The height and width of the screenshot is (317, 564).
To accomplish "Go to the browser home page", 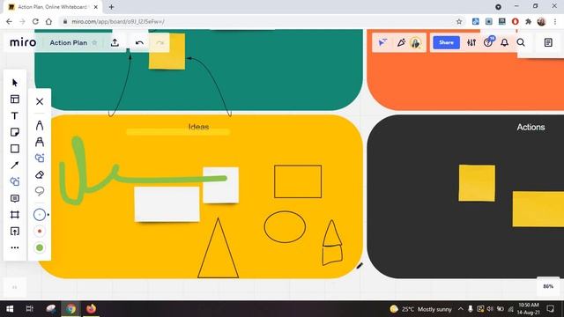I will click(x=48, y=21).
